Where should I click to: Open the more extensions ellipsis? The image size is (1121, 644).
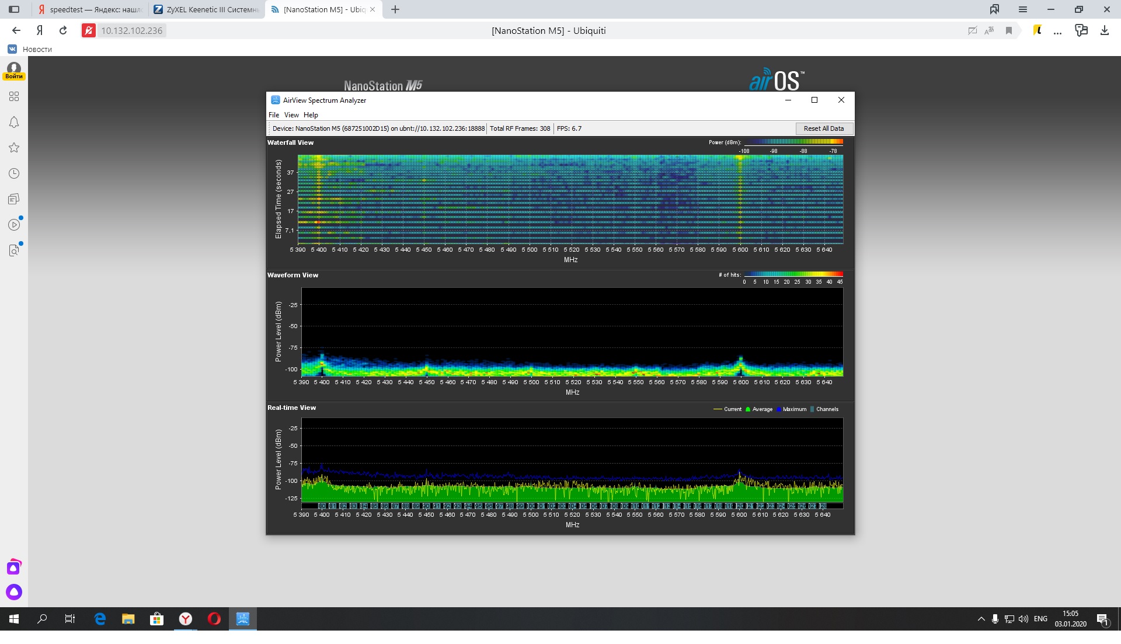pos(1057,32)
